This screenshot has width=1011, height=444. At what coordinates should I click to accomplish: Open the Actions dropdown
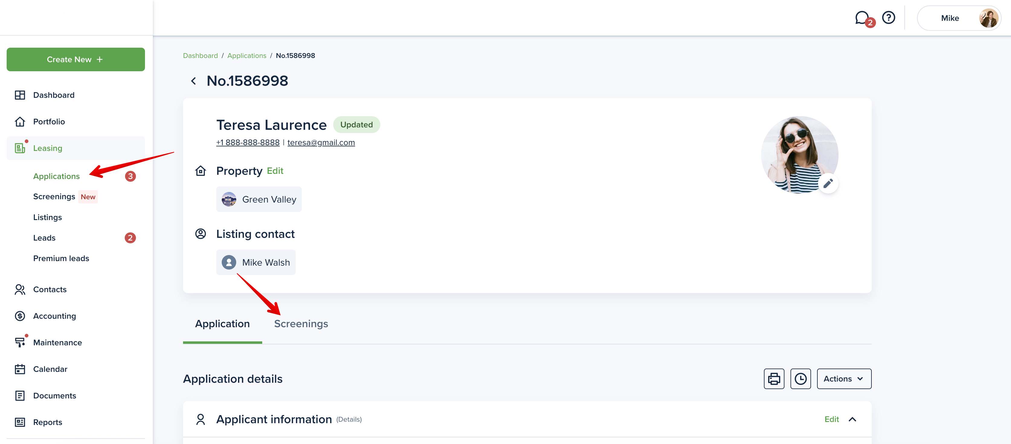coord(844,379)
